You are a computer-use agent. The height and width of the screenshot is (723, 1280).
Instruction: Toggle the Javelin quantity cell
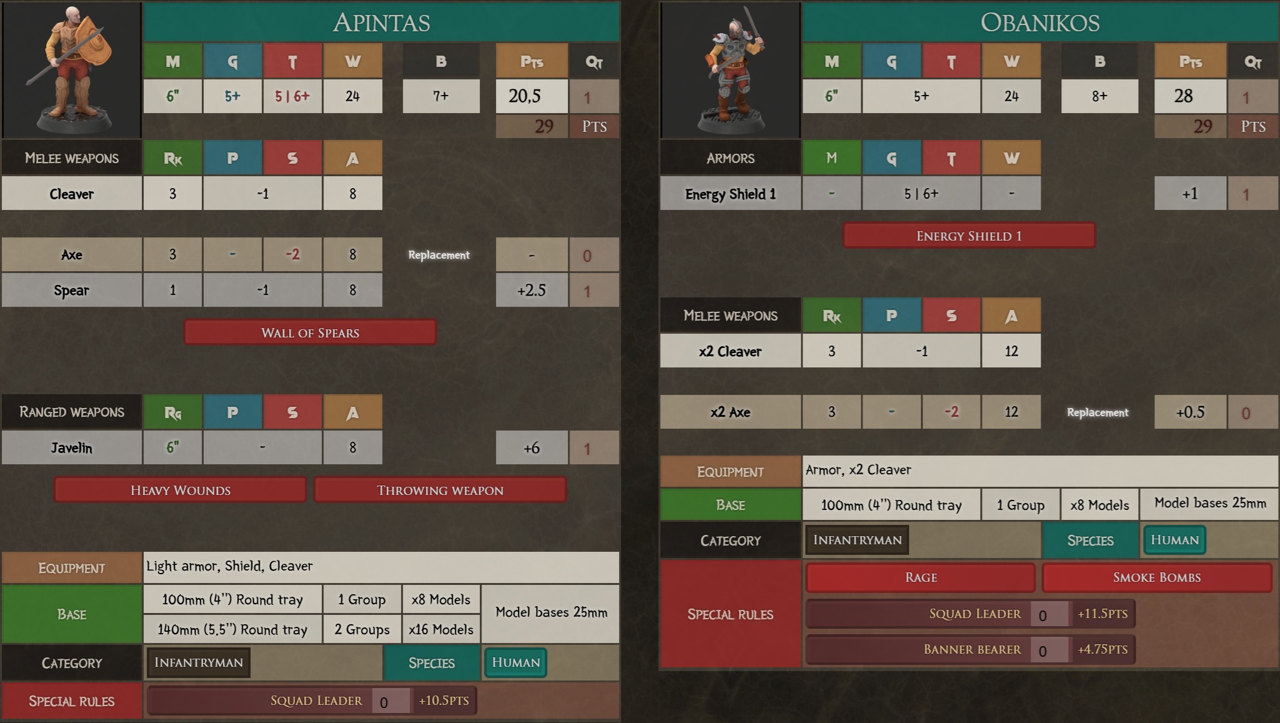[x=593, y=448]
